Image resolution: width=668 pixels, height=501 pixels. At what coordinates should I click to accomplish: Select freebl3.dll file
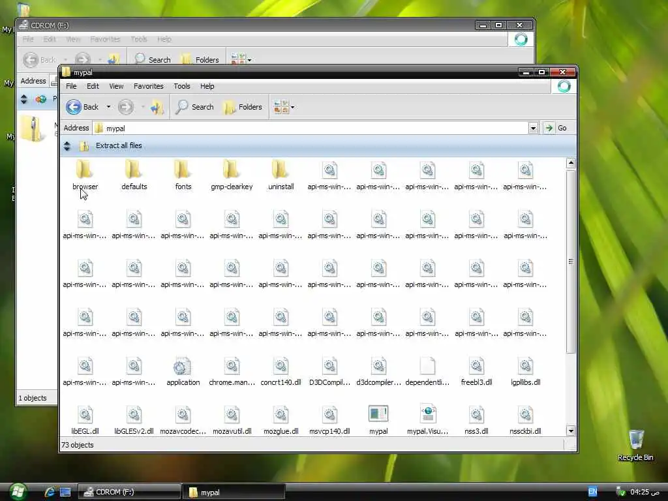click(476, 371)
